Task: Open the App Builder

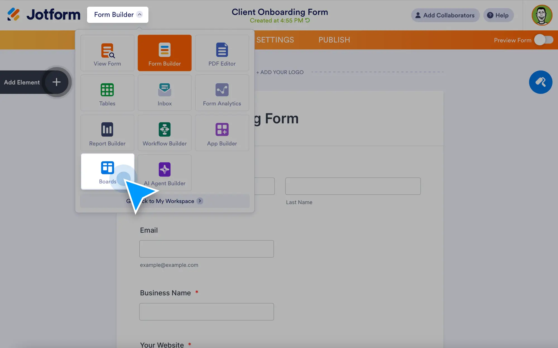Action: pyautogui.click(x=222, y=133)
